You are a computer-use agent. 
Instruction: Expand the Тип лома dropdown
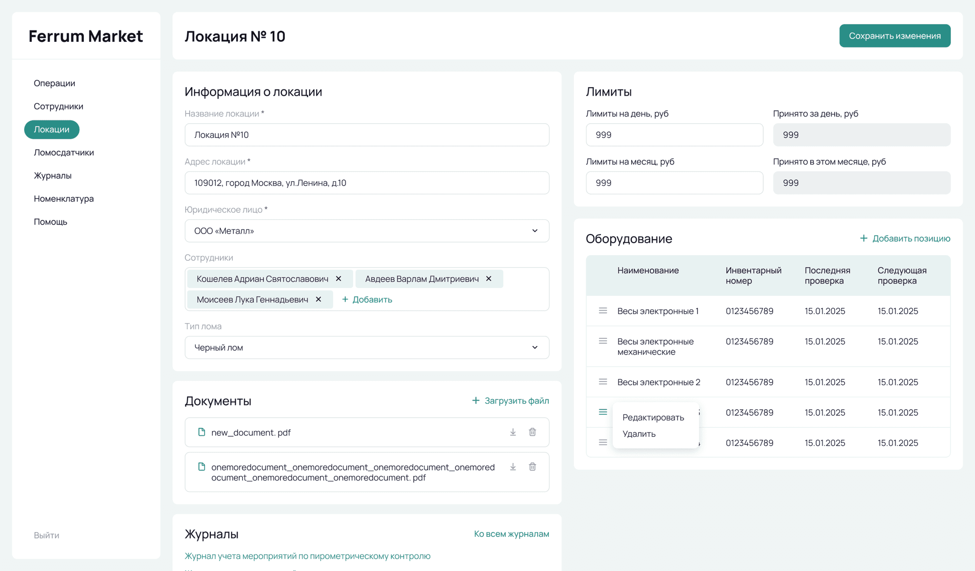(535, 347)
